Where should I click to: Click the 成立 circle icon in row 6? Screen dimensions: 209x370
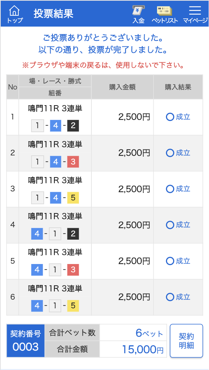click(170, 297)
